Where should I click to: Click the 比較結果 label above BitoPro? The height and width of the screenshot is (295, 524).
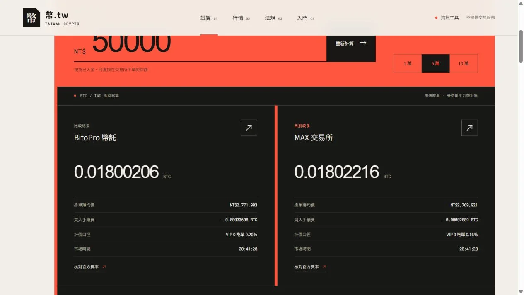(82, 126)
